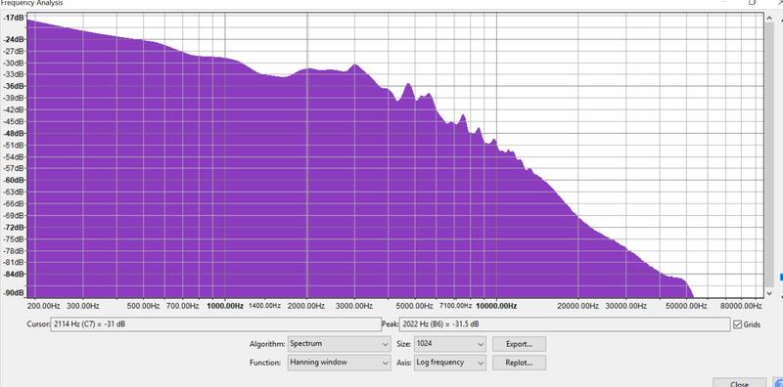Click the -30dB level label
This screenshot has width=783, height=387.
(x=14, y=63)
